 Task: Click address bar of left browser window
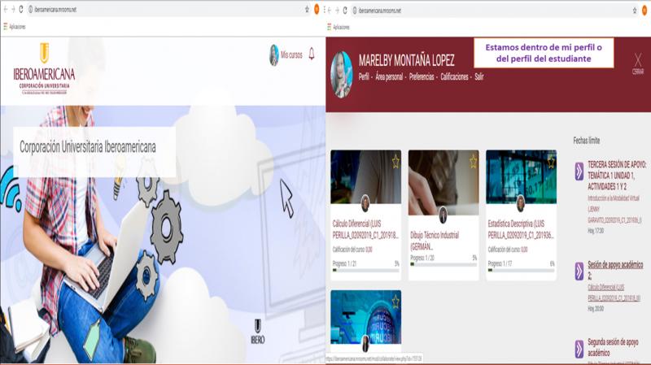tap(166, 9)
